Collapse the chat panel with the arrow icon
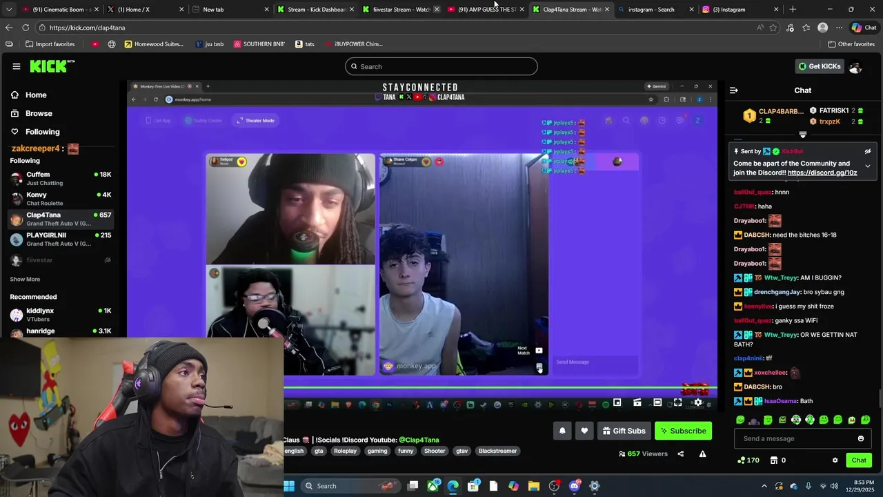The image size is (883, 497). point(733,90)
